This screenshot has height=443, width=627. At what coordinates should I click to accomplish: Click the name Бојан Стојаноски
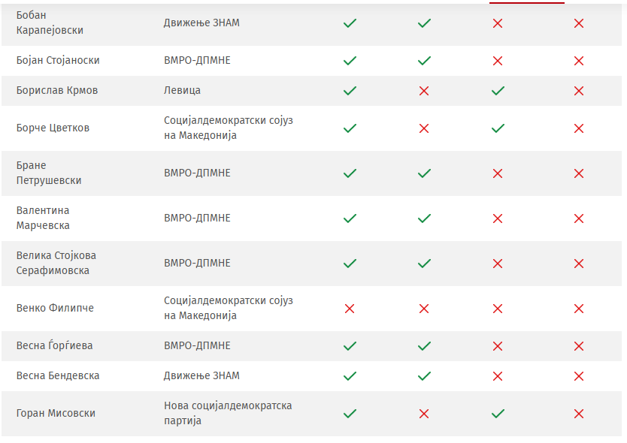58,61
